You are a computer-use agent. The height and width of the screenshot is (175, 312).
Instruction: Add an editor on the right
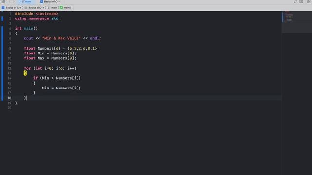point(309,2)
